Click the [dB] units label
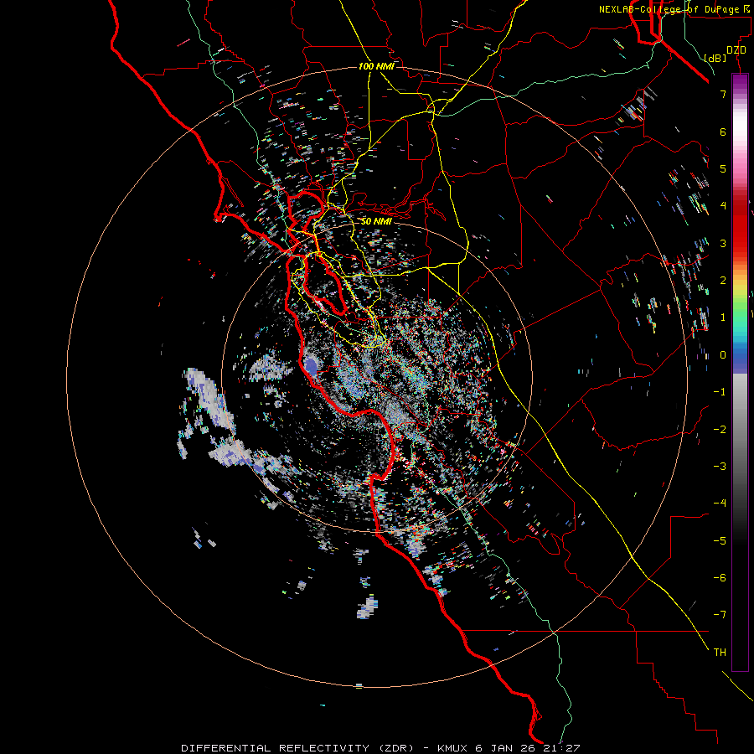This screenshot has width=754, height=754. 715,58
